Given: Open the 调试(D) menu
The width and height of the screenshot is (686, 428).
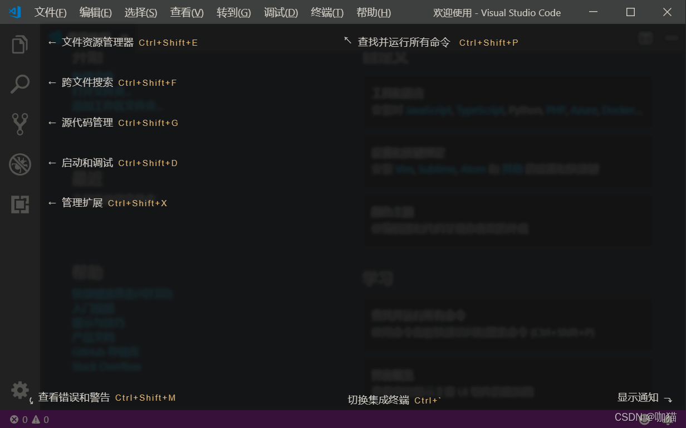Looking at the screenshot, I should [281, 12].
